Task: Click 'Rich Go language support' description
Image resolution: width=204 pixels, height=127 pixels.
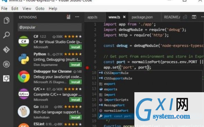Action: coord(57,112)
